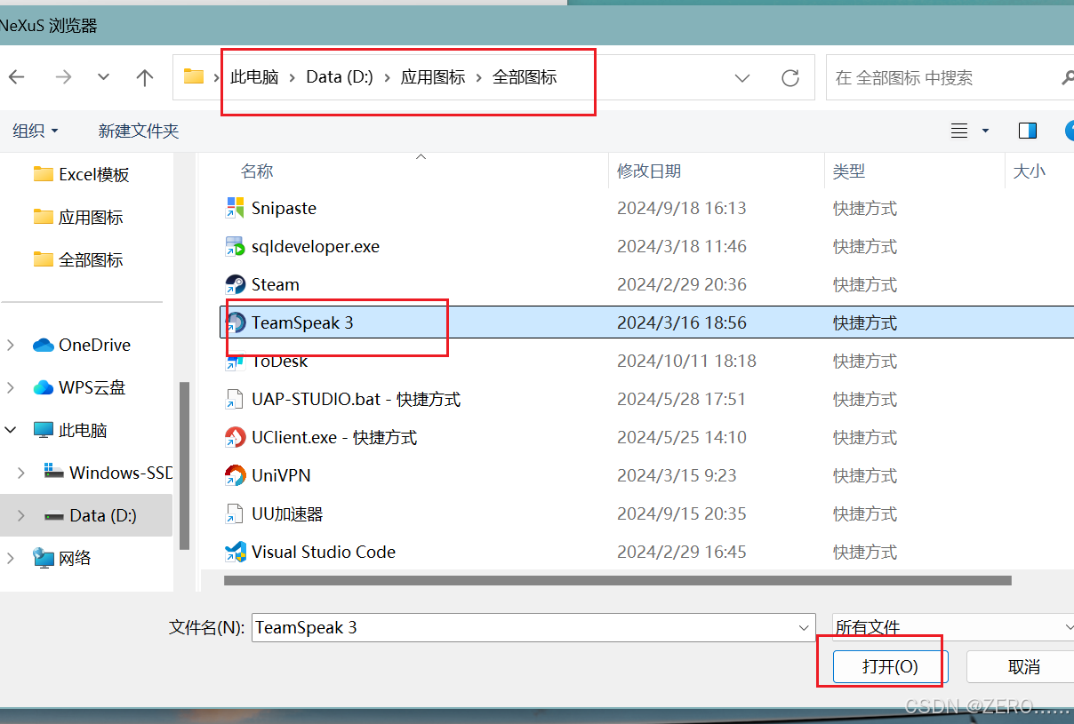Sort by the 名称 column header
This screenshot has width=1074, height=724.
pos(257,171)
